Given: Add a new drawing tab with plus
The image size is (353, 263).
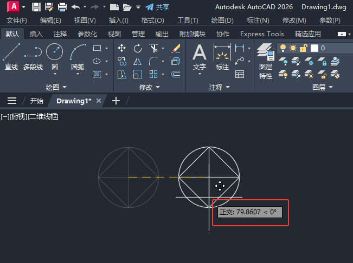Looking at the screenshot, I should (116, 101).
